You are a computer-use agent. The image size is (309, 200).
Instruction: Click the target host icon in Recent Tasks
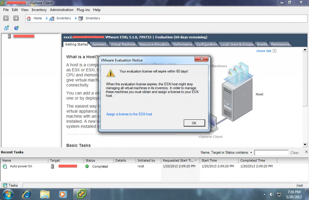(x=53, y=167)
